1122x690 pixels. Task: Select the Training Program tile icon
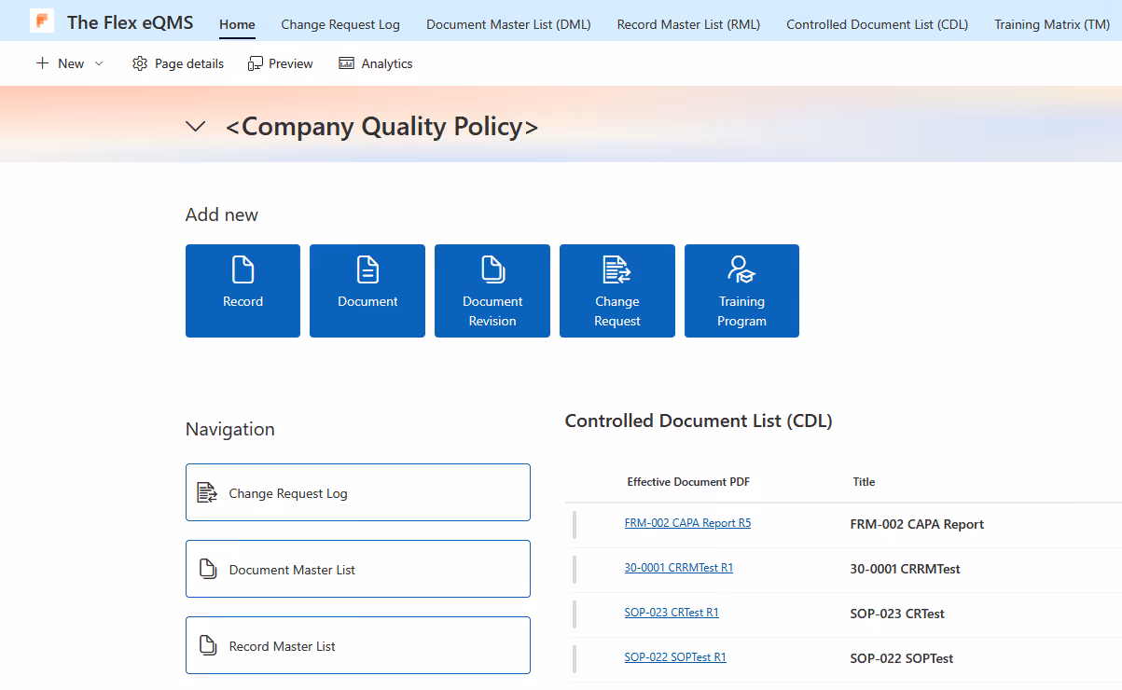pos(741,269)
